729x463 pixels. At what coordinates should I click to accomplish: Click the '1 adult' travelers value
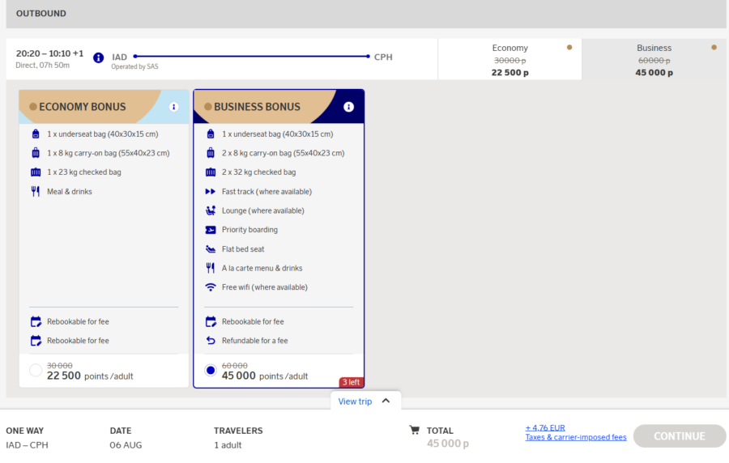(228, 445)
